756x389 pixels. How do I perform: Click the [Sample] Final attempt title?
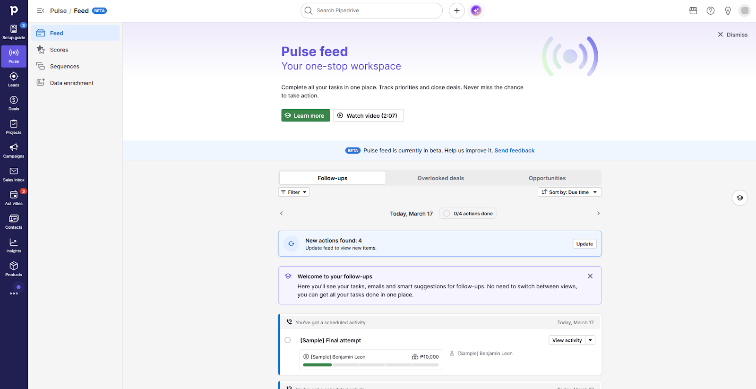(x=331, y=340)
